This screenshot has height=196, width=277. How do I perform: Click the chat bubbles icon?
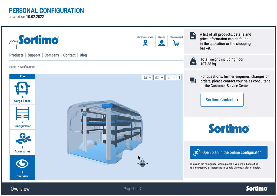[193, 81]
